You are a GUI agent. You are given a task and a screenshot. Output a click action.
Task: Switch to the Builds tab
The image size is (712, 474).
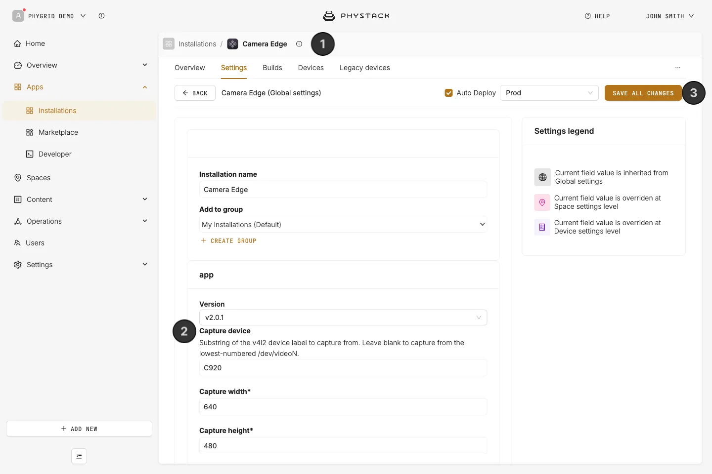point(272,68)
